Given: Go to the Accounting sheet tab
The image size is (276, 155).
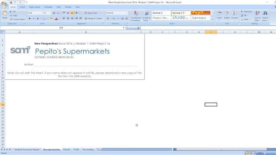Looking at the screenshot, I should click(88, 149).
